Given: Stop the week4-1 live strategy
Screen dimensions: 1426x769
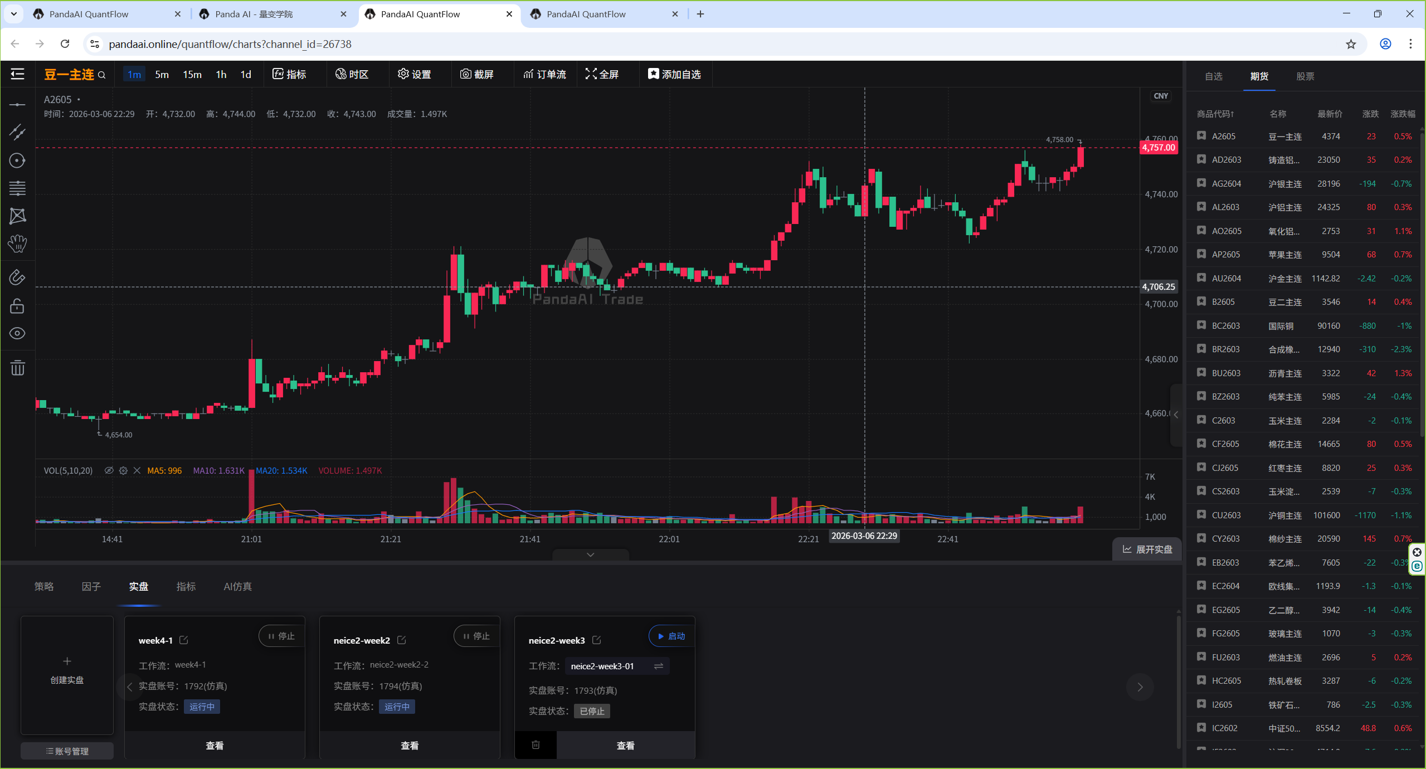Looking at the screenshot, I should 281,636.
